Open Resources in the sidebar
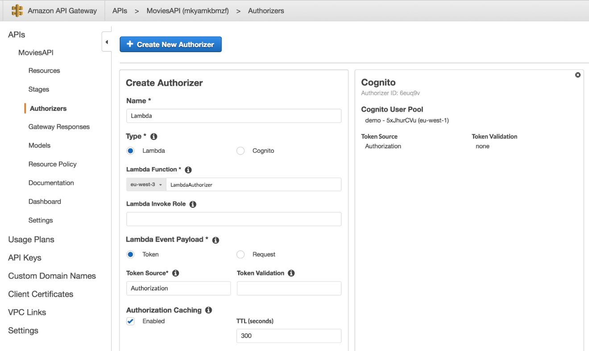 click(x=44, y=71)
